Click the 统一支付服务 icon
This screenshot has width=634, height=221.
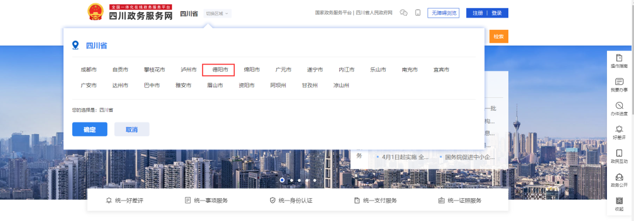(x=357, y=200)
